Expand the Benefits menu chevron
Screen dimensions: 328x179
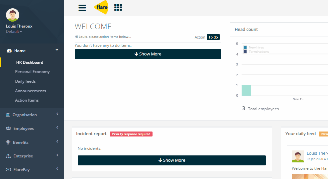pyautogui.click(x=57, y=141)
